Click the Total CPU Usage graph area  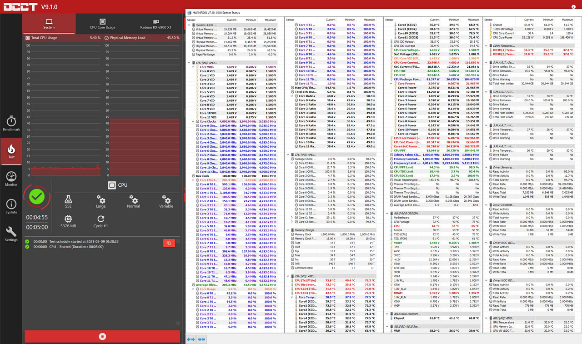click(62, 110)
